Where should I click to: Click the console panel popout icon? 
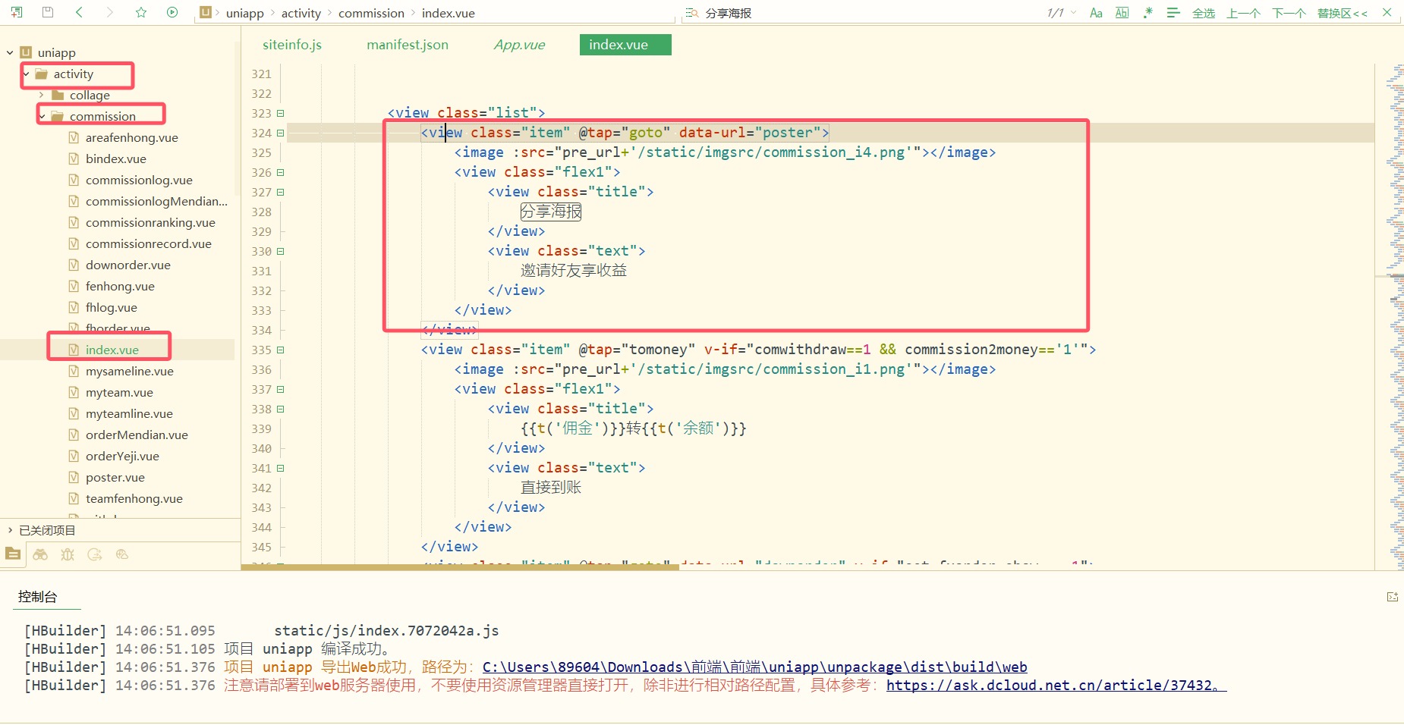click(x=1392, y=597)
